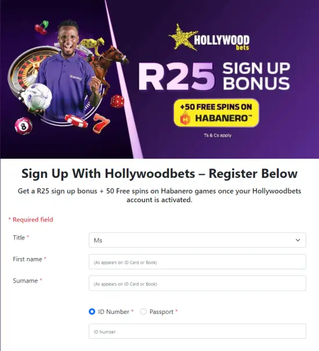Click the Ts & Cs apply text
The width and height of the screenshot is (319, 351).
point(217,135)
